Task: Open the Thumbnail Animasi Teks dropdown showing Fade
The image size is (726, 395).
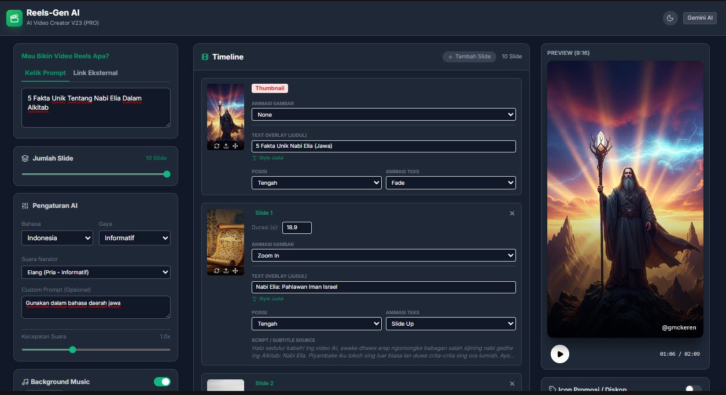Action: [x=451, y=182]
